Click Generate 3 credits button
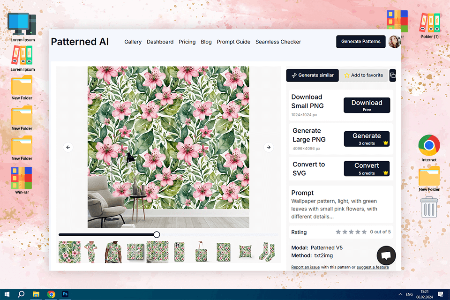The image size is (450, 300). pyautogui.click(x=367, y=139)
